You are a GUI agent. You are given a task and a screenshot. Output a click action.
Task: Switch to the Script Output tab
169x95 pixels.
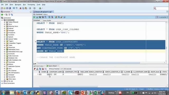[39, 66]
